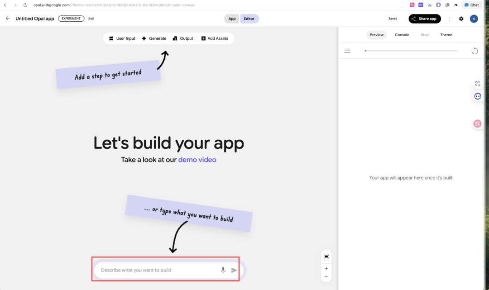Open the three-dot more options menu
The height and width of the screenshot is (290, 489).
point(450,19)
